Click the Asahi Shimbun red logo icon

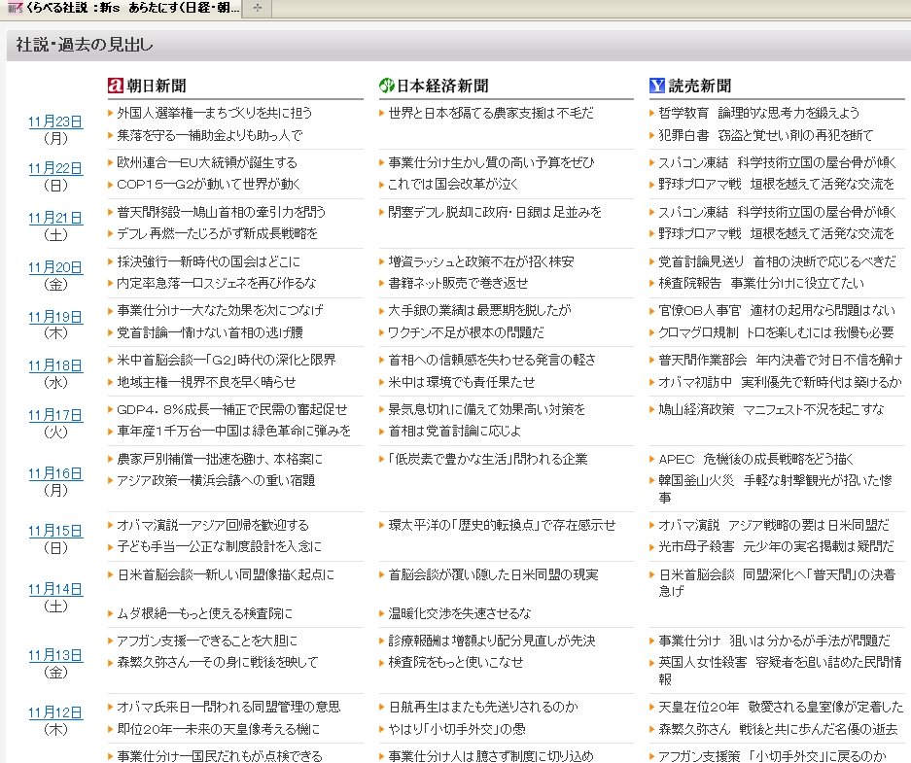point(115,86)
